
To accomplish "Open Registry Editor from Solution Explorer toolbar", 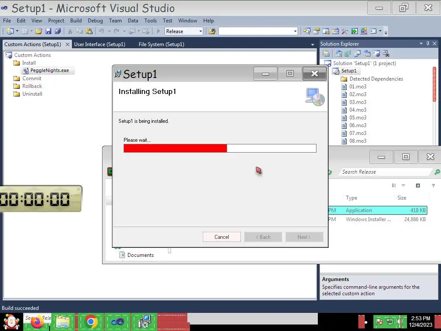I will pyautogui.click(x=348, y=53).
